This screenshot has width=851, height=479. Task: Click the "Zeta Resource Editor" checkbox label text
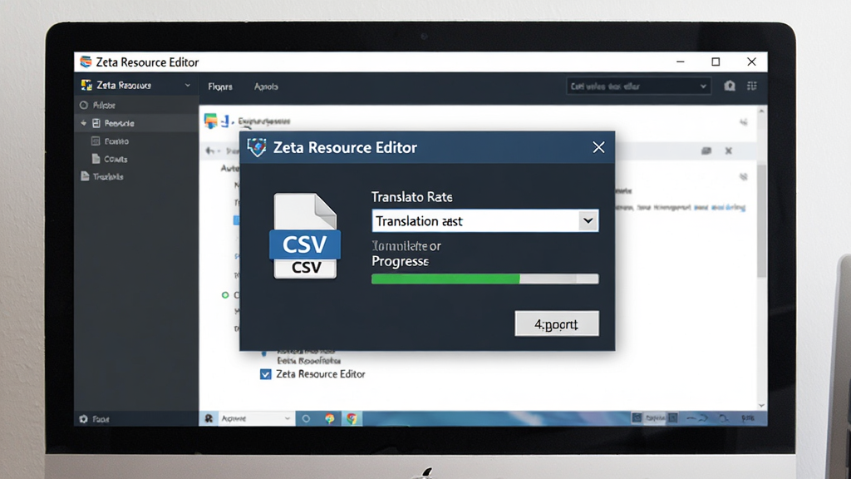coord(320,374)
